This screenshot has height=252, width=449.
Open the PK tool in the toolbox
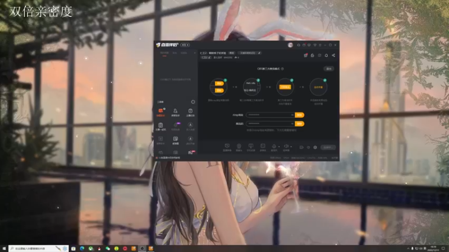click(x=191, y=152)
